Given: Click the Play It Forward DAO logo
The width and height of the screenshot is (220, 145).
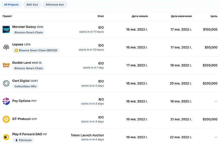Looking at the screenshot, I should coord(6,137).
